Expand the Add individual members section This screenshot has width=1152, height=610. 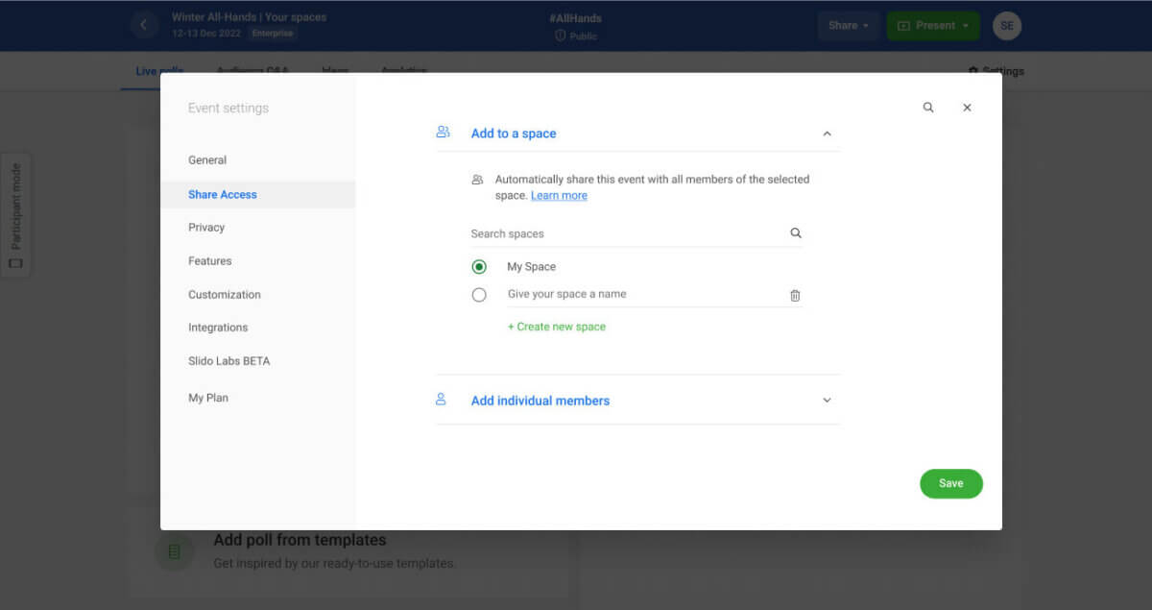click(x=827, y=401)
